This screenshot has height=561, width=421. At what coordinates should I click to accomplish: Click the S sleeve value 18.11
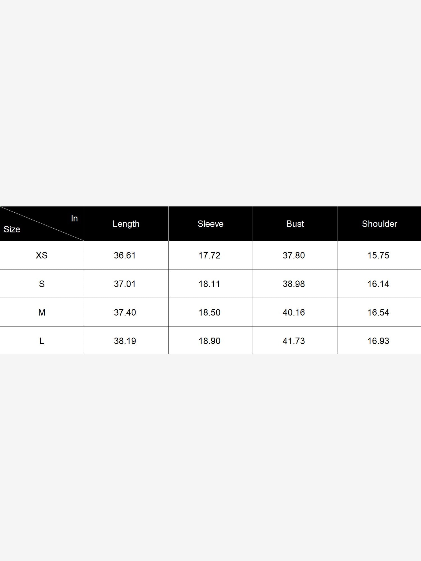(209, 284)
